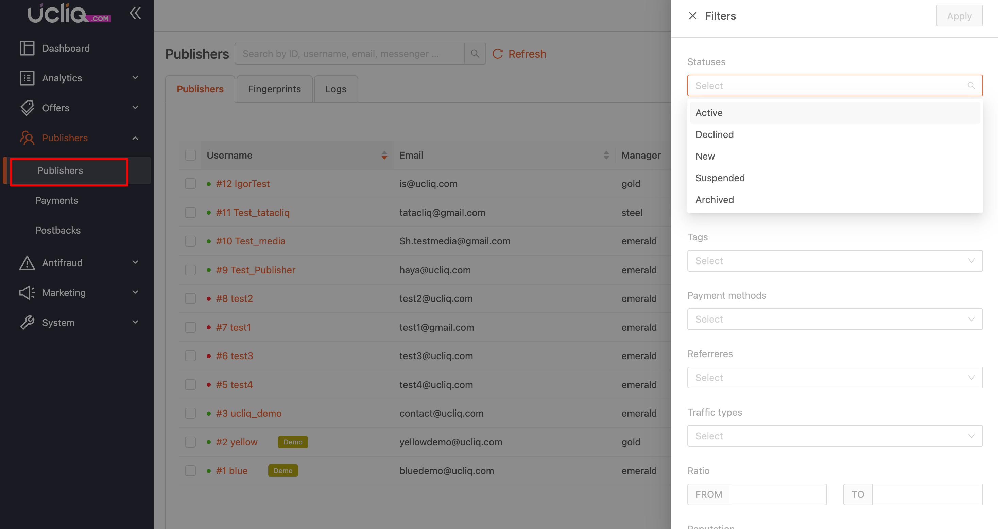Close the Filters panel with X
The height and width of the screenshot is (529, 998).
point(692,16)
